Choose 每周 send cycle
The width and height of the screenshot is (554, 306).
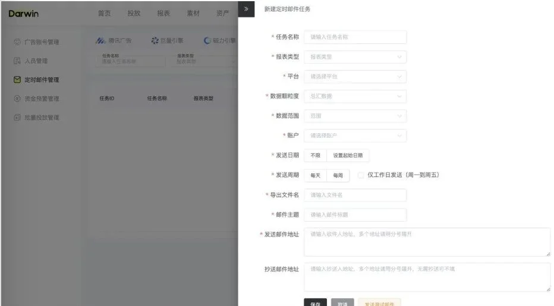point(338,175)
